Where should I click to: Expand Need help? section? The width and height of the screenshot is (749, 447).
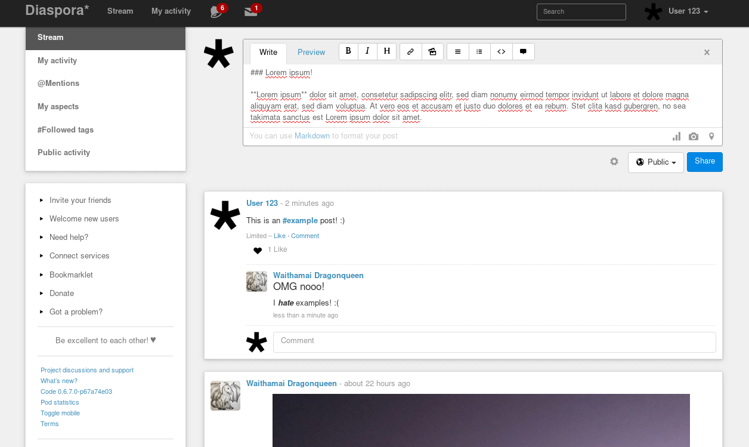coord(69,237)
